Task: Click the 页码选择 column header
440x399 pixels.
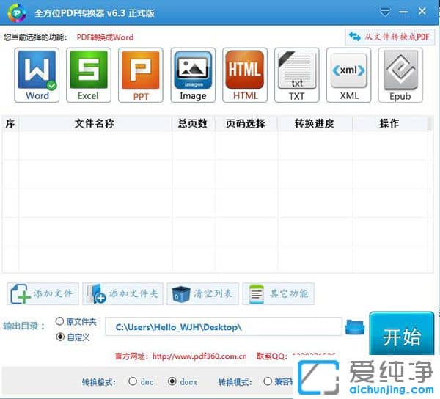Action: (246, 123)
